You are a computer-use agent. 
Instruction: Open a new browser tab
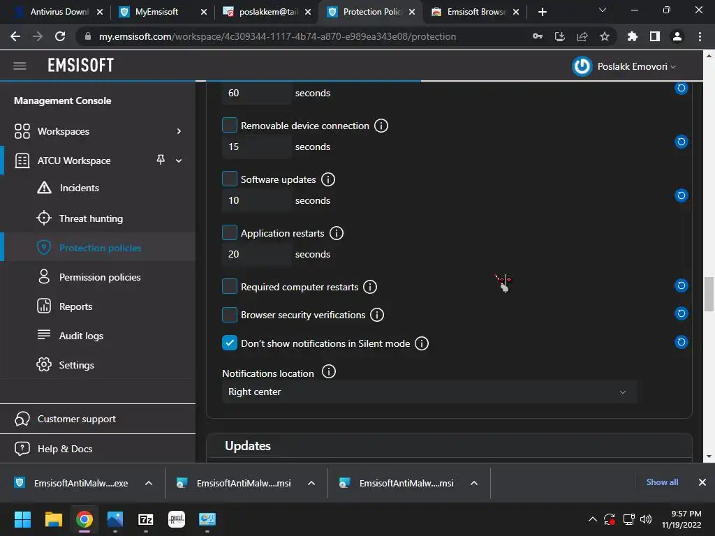542,12
